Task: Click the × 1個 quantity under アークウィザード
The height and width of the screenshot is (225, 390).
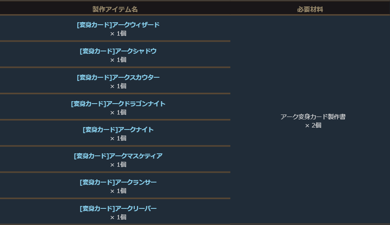Action: (118, 34)
